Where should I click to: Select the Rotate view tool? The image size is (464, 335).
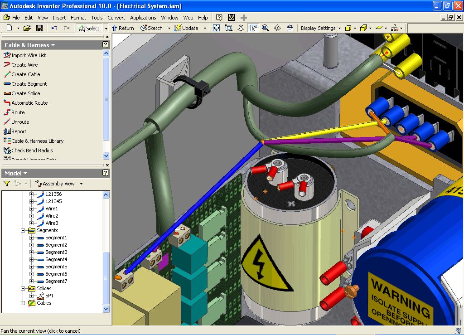(x=278, y=28)
